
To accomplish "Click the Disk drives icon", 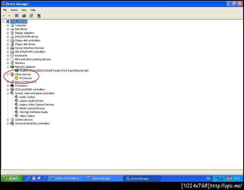I will click(x=12, y=29).
